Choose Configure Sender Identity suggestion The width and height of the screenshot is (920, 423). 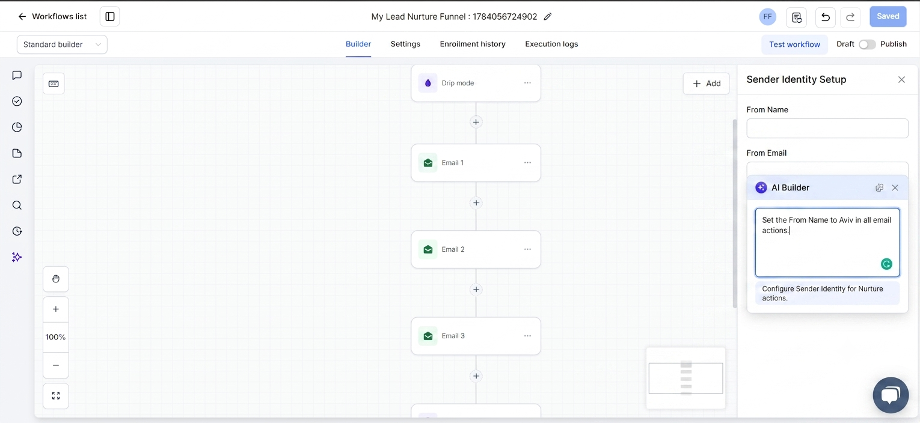tap(827, 293)
